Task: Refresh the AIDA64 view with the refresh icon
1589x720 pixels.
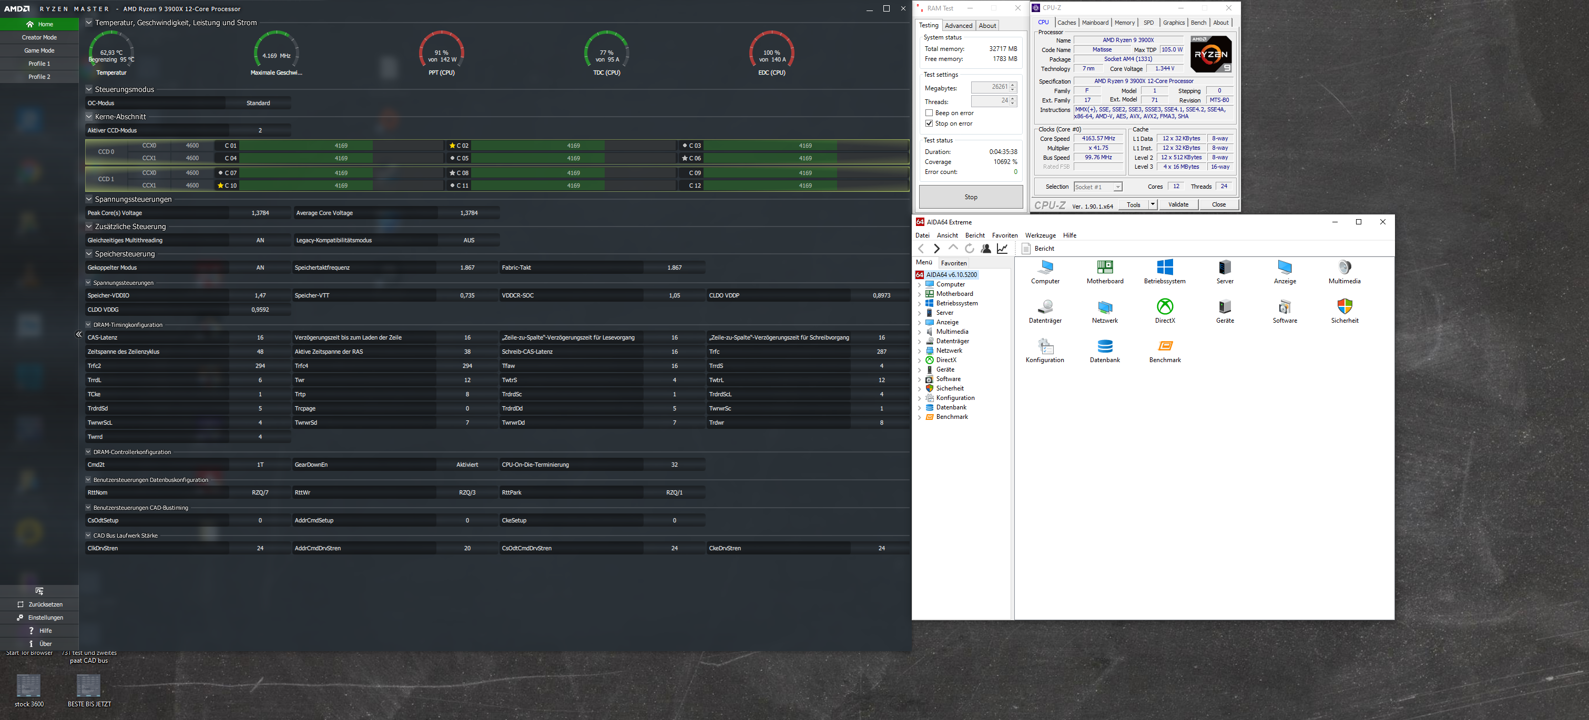Action: (970, 249)
